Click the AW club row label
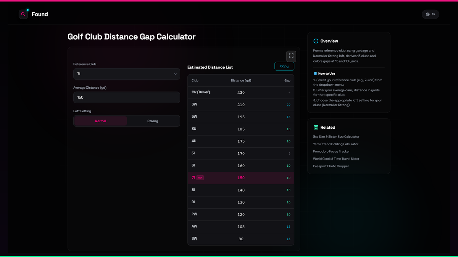The height and width of the screenshot is (257, 458). pyautogui.click(x=194, y=227)
